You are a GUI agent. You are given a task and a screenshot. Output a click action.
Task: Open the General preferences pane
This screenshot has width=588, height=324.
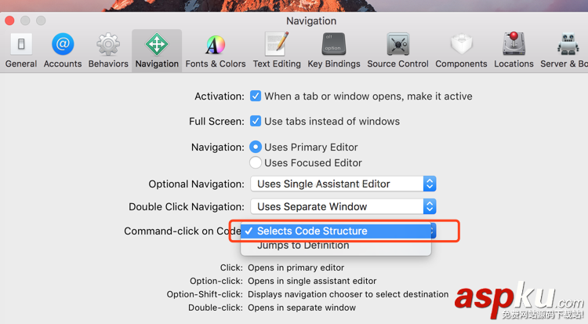pos(21,50)
